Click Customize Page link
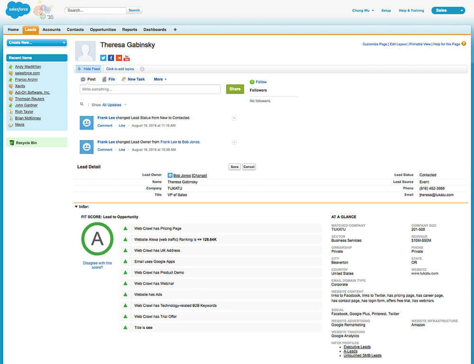Image resolution: width=474 pixels, height=364 pixels. (375, 44)
